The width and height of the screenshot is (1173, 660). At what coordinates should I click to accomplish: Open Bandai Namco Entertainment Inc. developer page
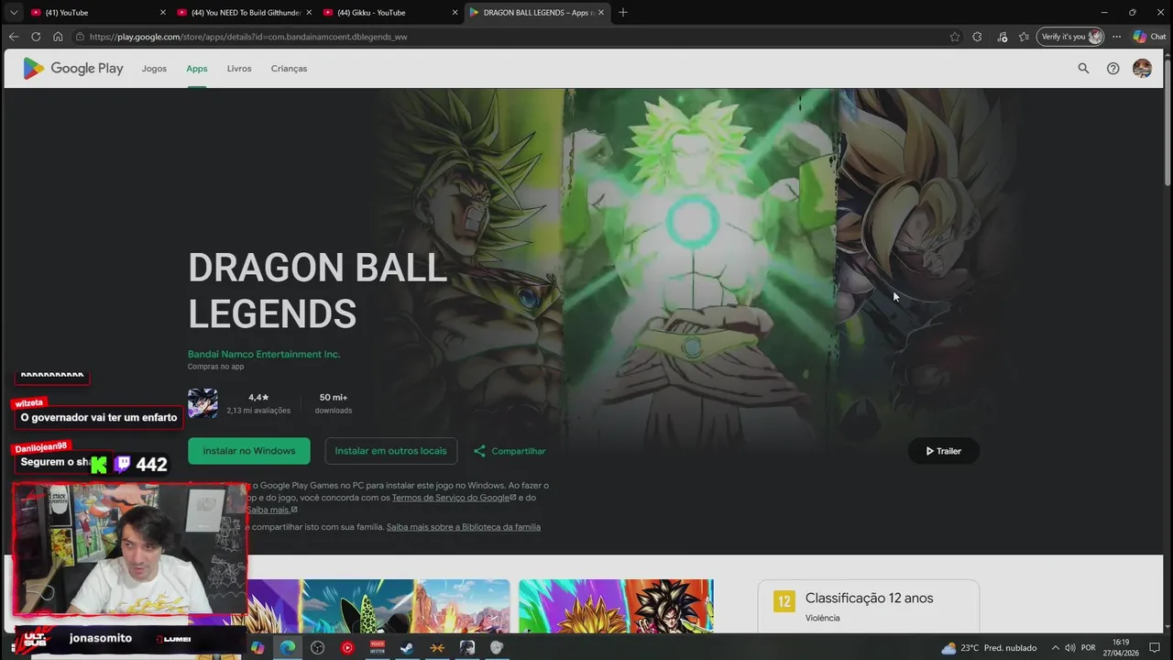click(x=264, y=355)
